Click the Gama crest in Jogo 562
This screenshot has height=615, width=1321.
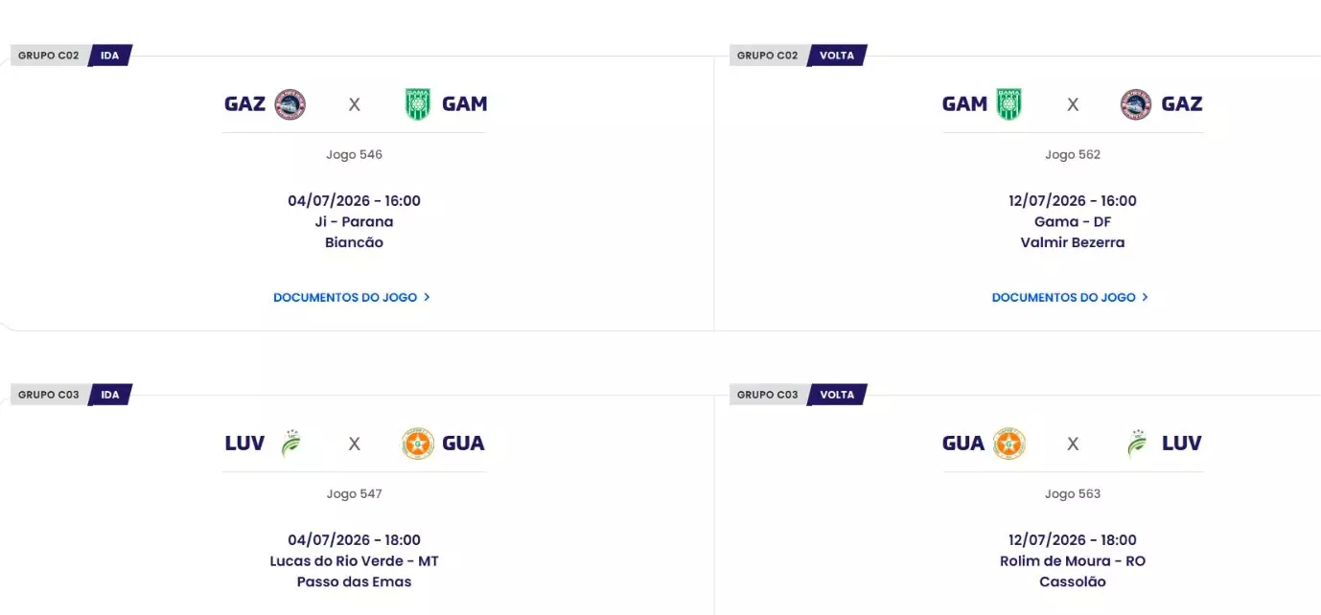click(x=1009, y=104)
